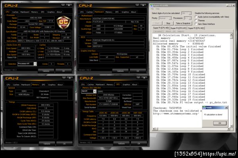Open the Processors count dropdown
This screenshot has height=158, width=238.
[190, 18]
